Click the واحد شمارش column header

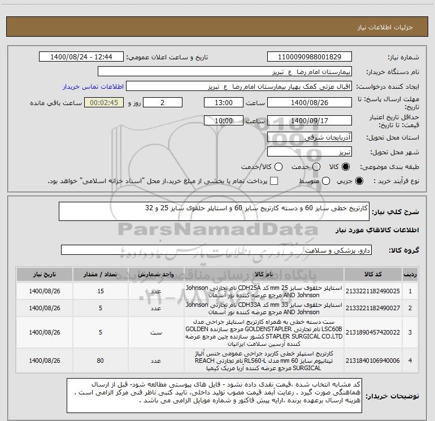[x=156, y=274]
